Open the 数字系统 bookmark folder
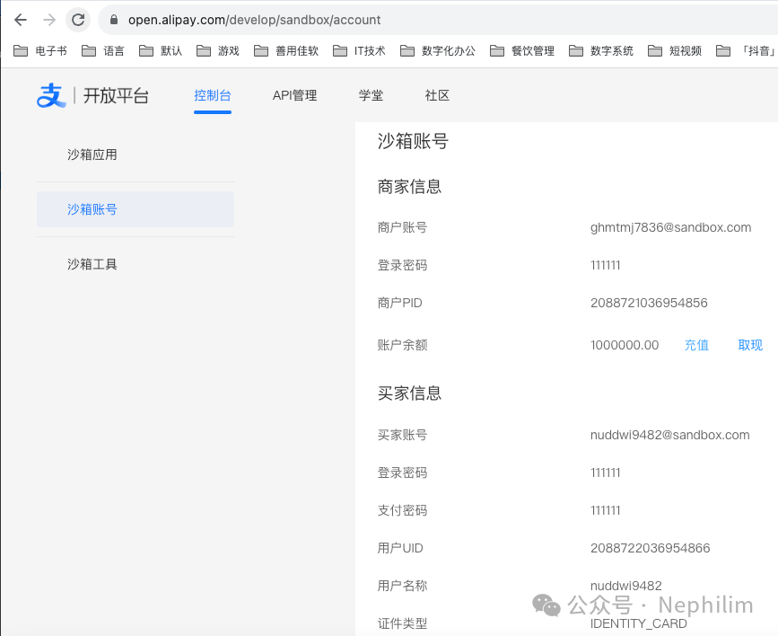The width and height of the screenshot is (778, 636). 601,50
